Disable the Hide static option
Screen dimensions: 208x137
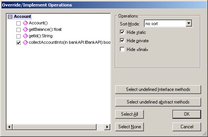(122, 32)
